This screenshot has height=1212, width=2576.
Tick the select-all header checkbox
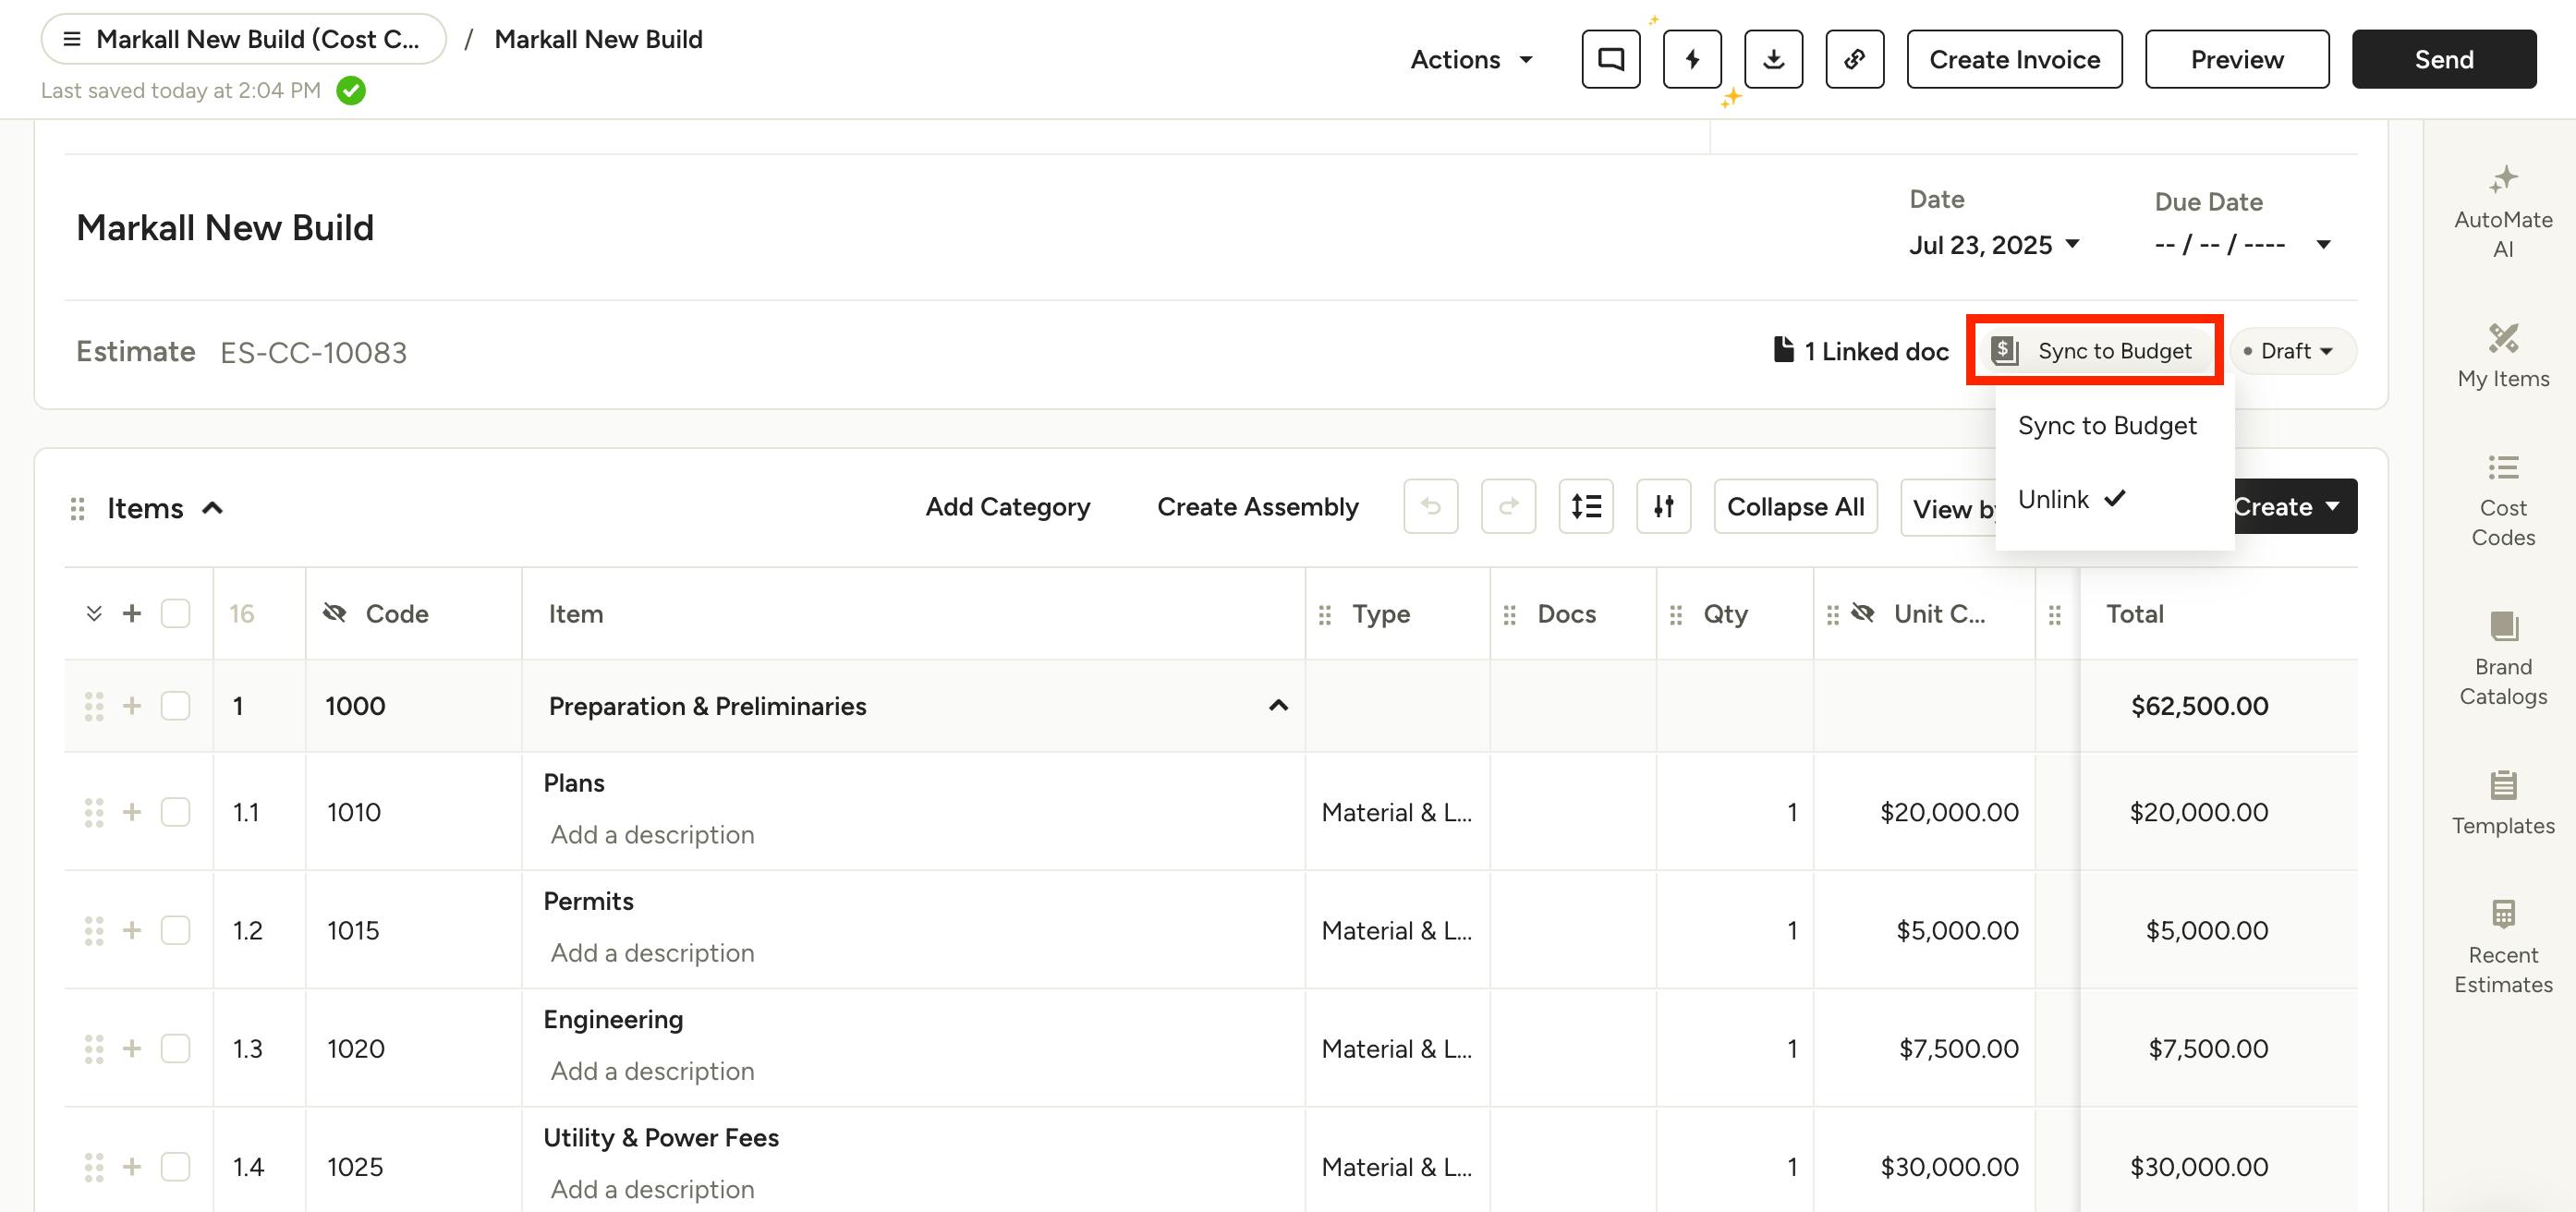click(175, 613)
